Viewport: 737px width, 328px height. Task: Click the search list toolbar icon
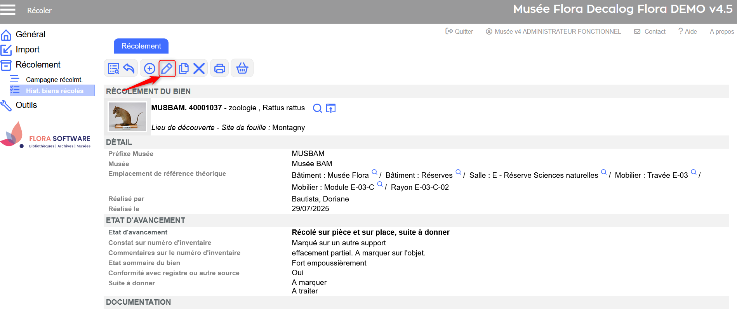coord(113,69)
